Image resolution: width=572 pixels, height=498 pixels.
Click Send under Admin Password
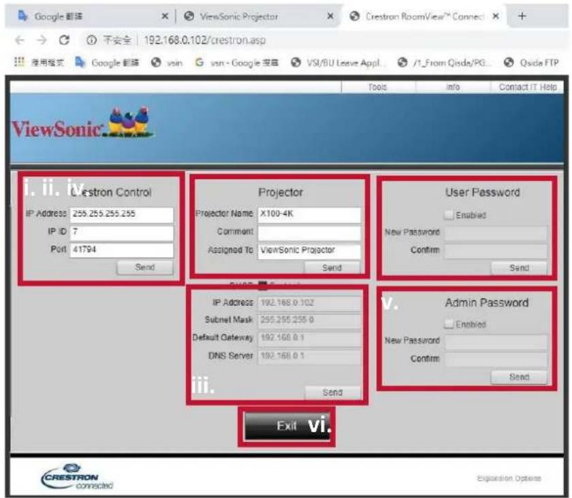[x=519, y=377]
